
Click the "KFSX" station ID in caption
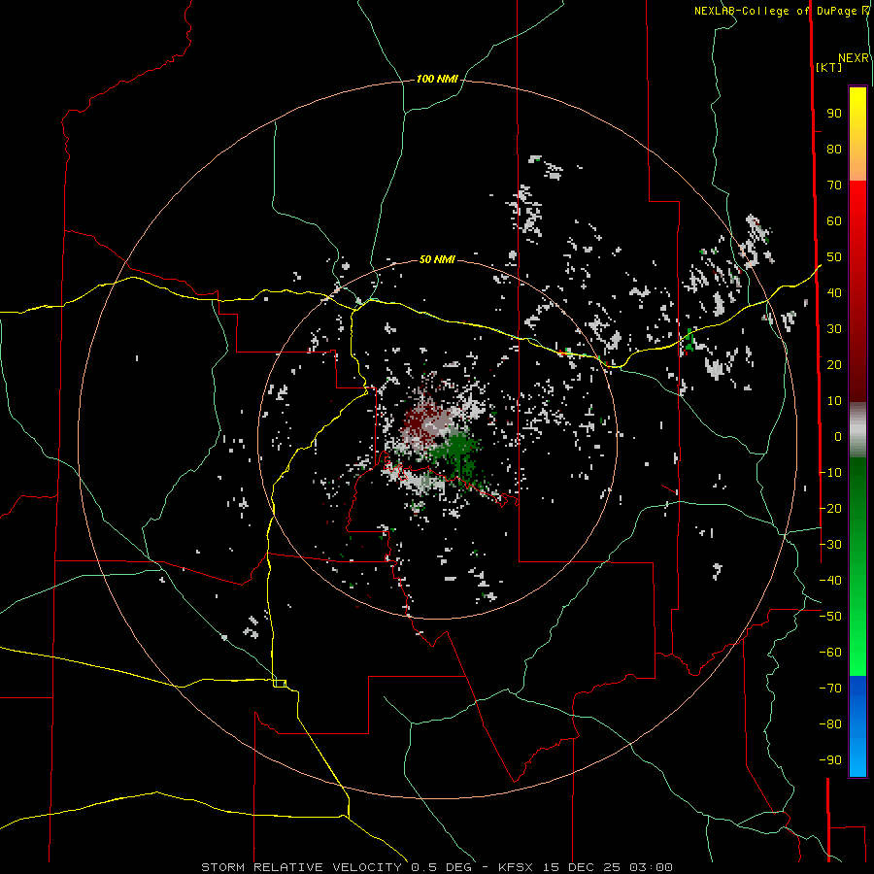[x=517, y=867]
